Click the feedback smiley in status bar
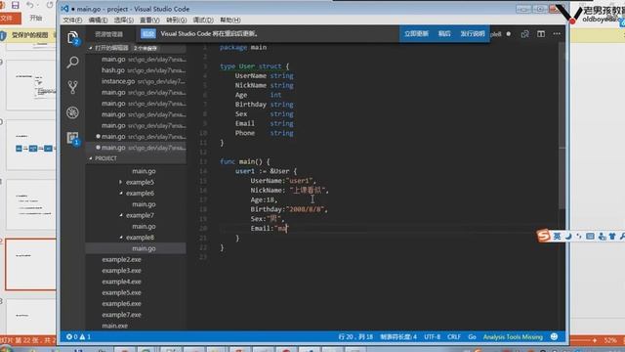This screenshot has height=352, width=625. tap(554, 336)
